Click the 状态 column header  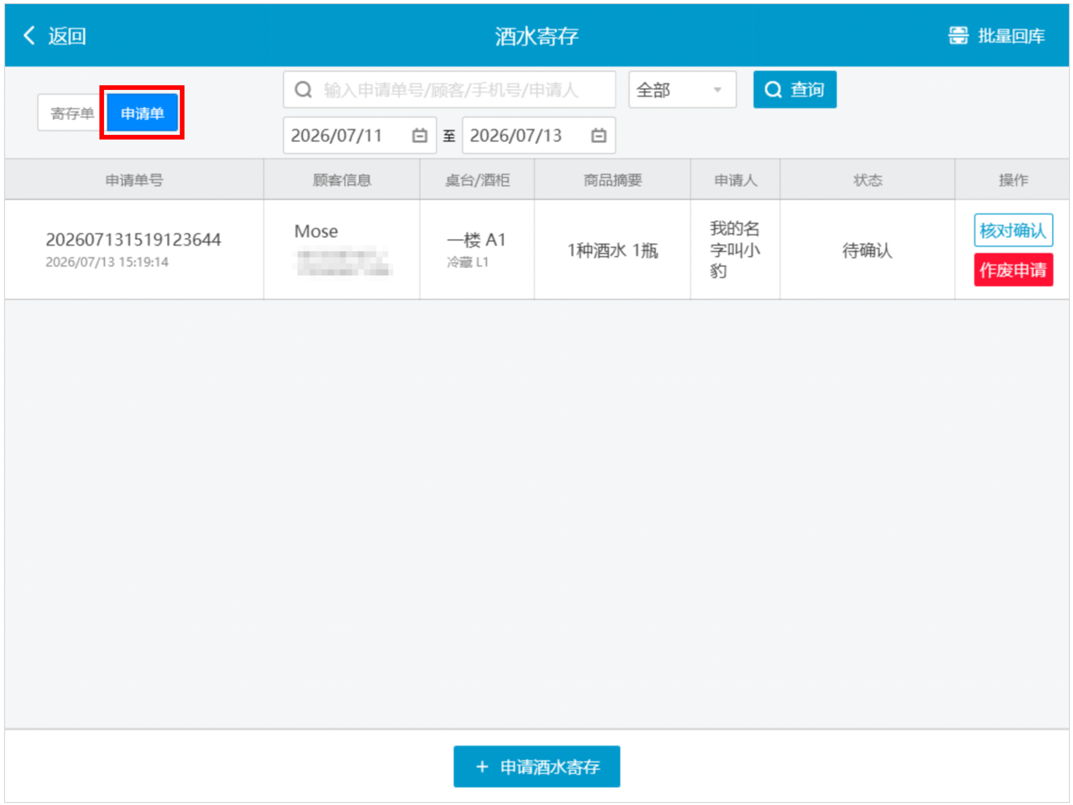[x=867, y=180]
